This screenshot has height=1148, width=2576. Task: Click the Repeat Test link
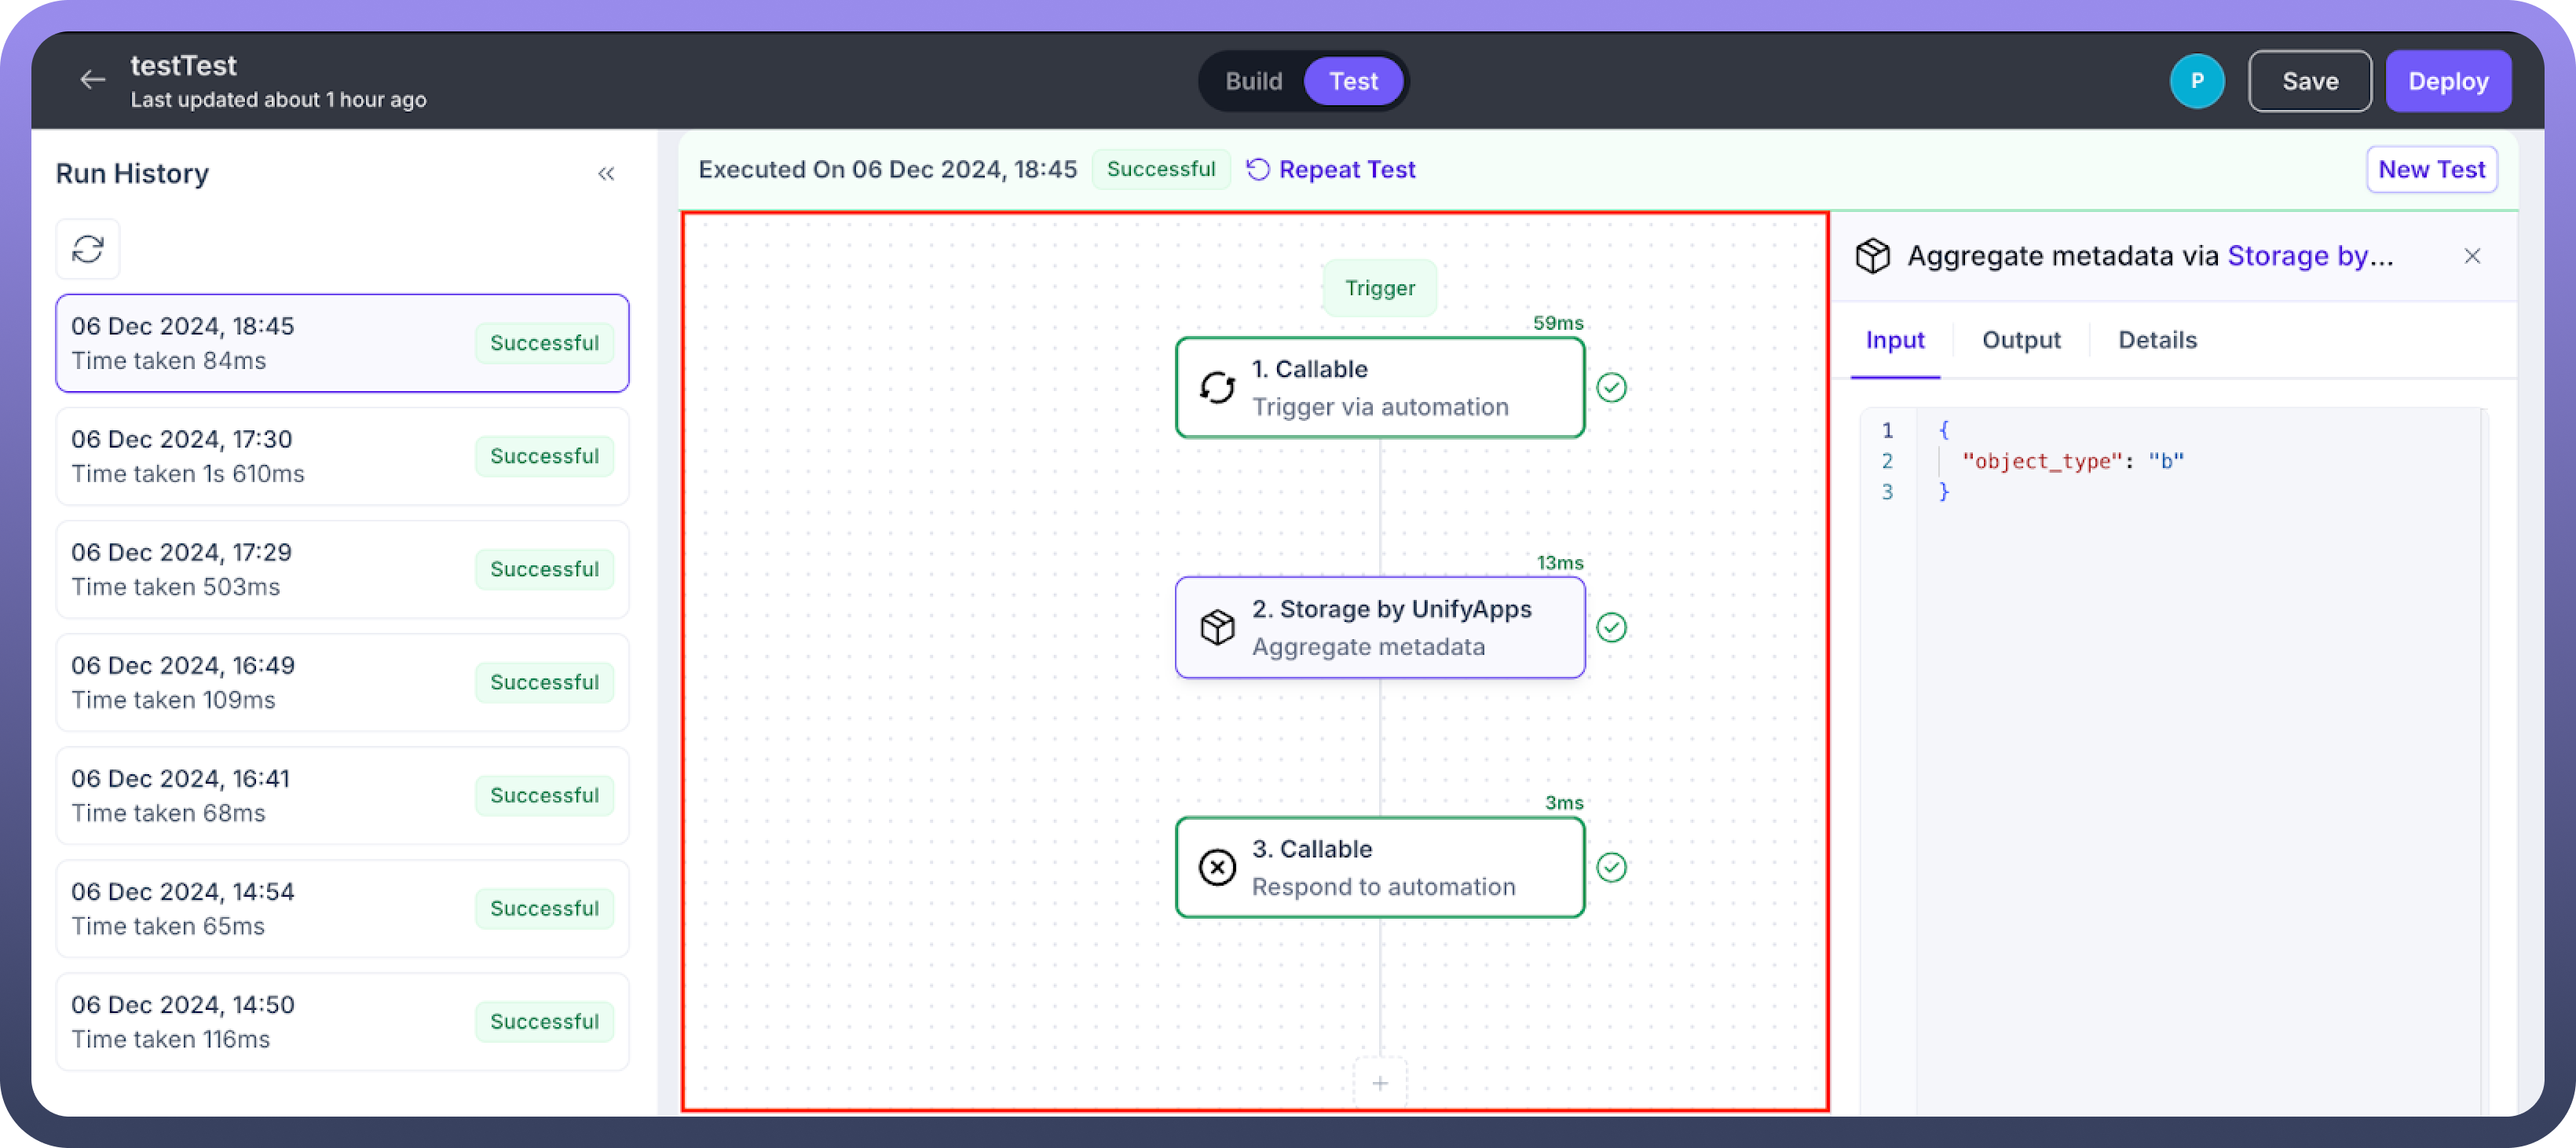1331,170
